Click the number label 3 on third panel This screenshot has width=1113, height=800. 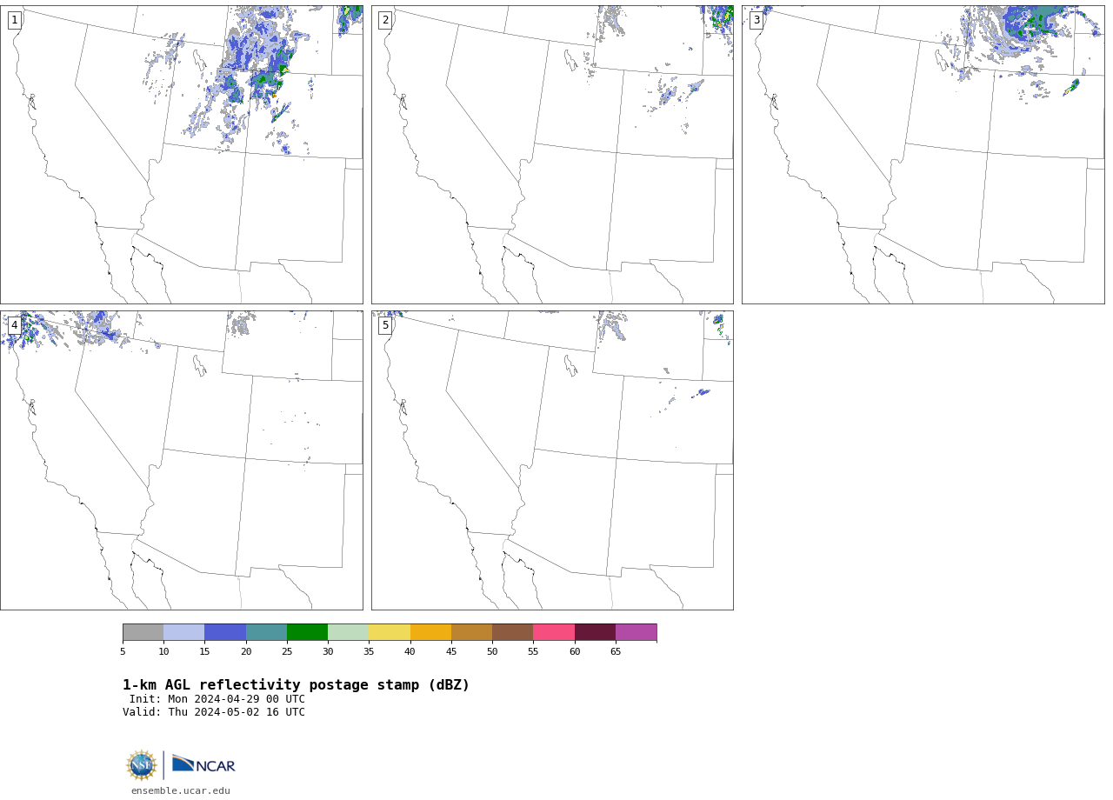[x=756, y=20]
